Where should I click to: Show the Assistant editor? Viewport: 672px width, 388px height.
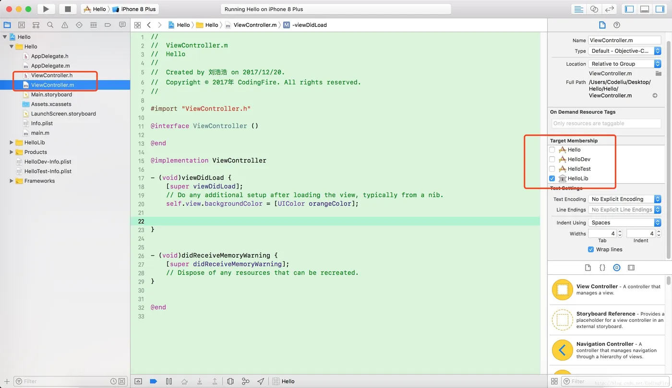point(594,9)
